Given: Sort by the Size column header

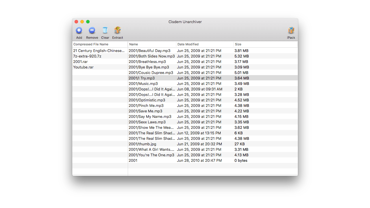Looking at the screenshot, I should point(266,44).
